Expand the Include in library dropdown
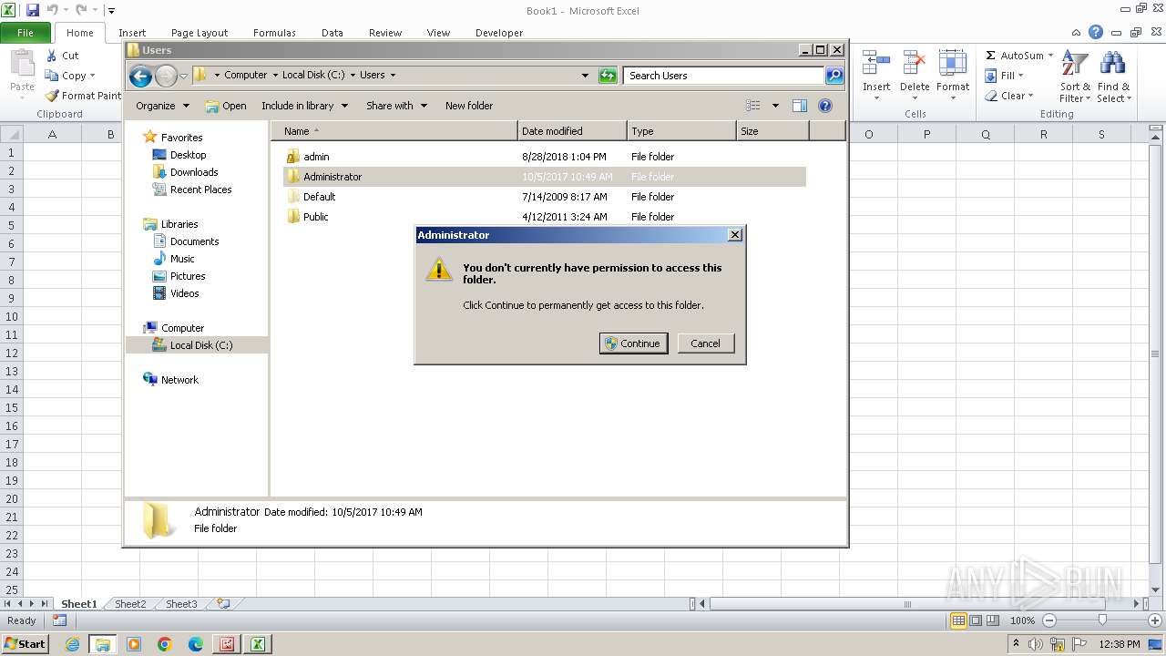This screenshot has height=656, width=1166. (304, 106)
